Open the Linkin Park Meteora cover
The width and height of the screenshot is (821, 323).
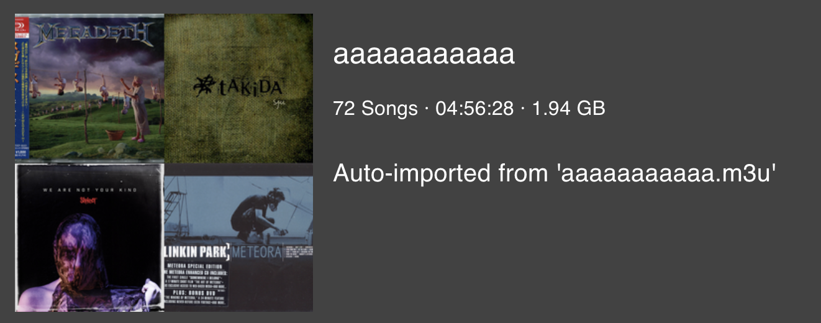pyautogui.click(x=238, y=237)
